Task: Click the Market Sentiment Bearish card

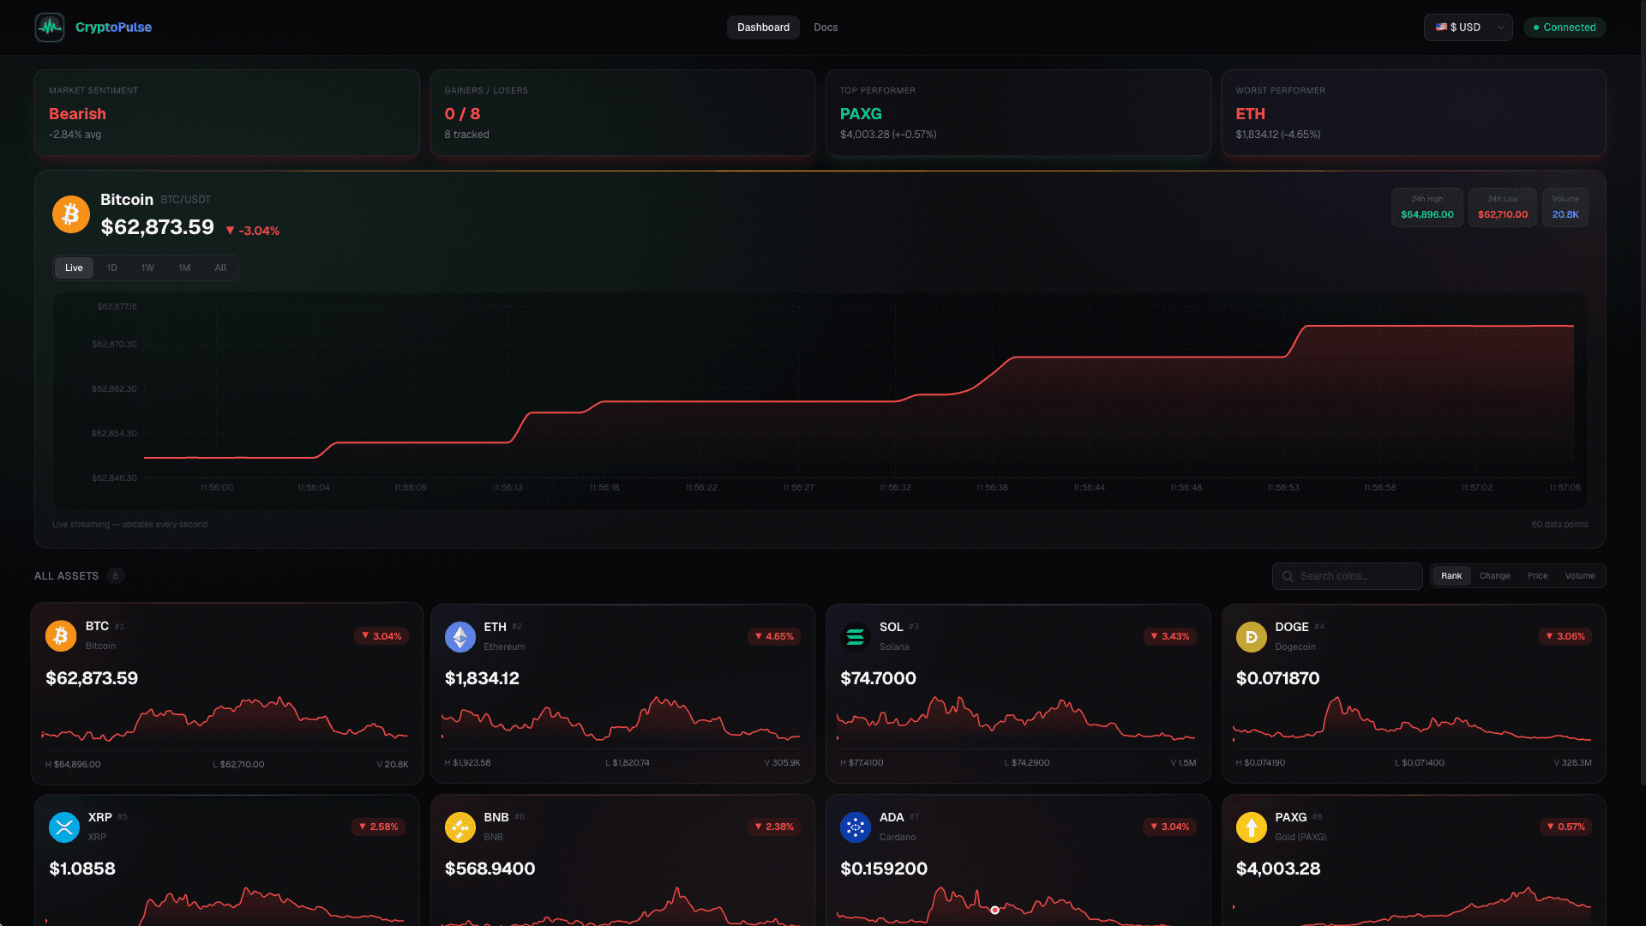Action: pyautogui.click(x=227, y=112)
